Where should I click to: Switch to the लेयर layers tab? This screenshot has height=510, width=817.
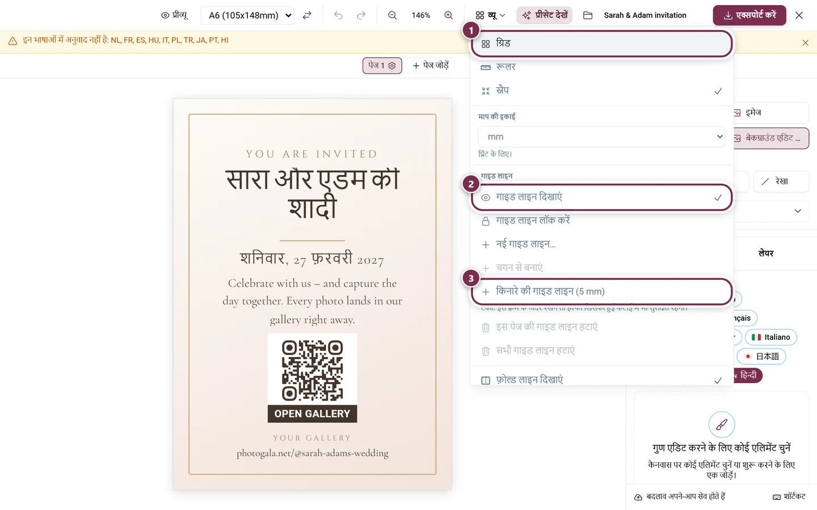[766, 253]
